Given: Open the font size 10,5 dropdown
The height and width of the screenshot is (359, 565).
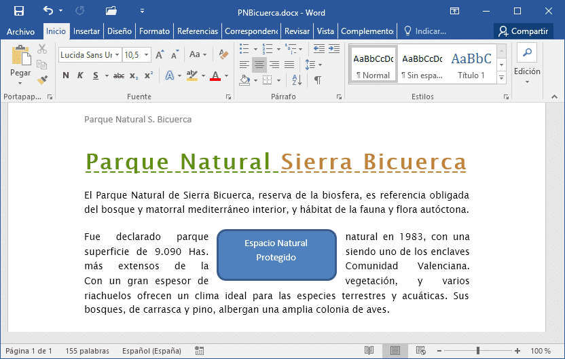Looking at the screenshot, I should click(147, 54).
